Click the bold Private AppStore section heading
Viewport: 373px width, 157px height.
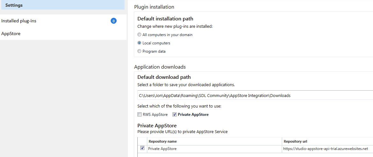pyautogui.click(x=157, y=125)
